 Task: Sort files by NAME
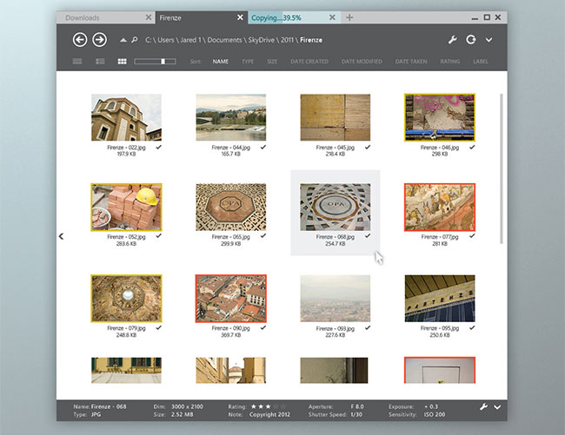tap(221, 62)
